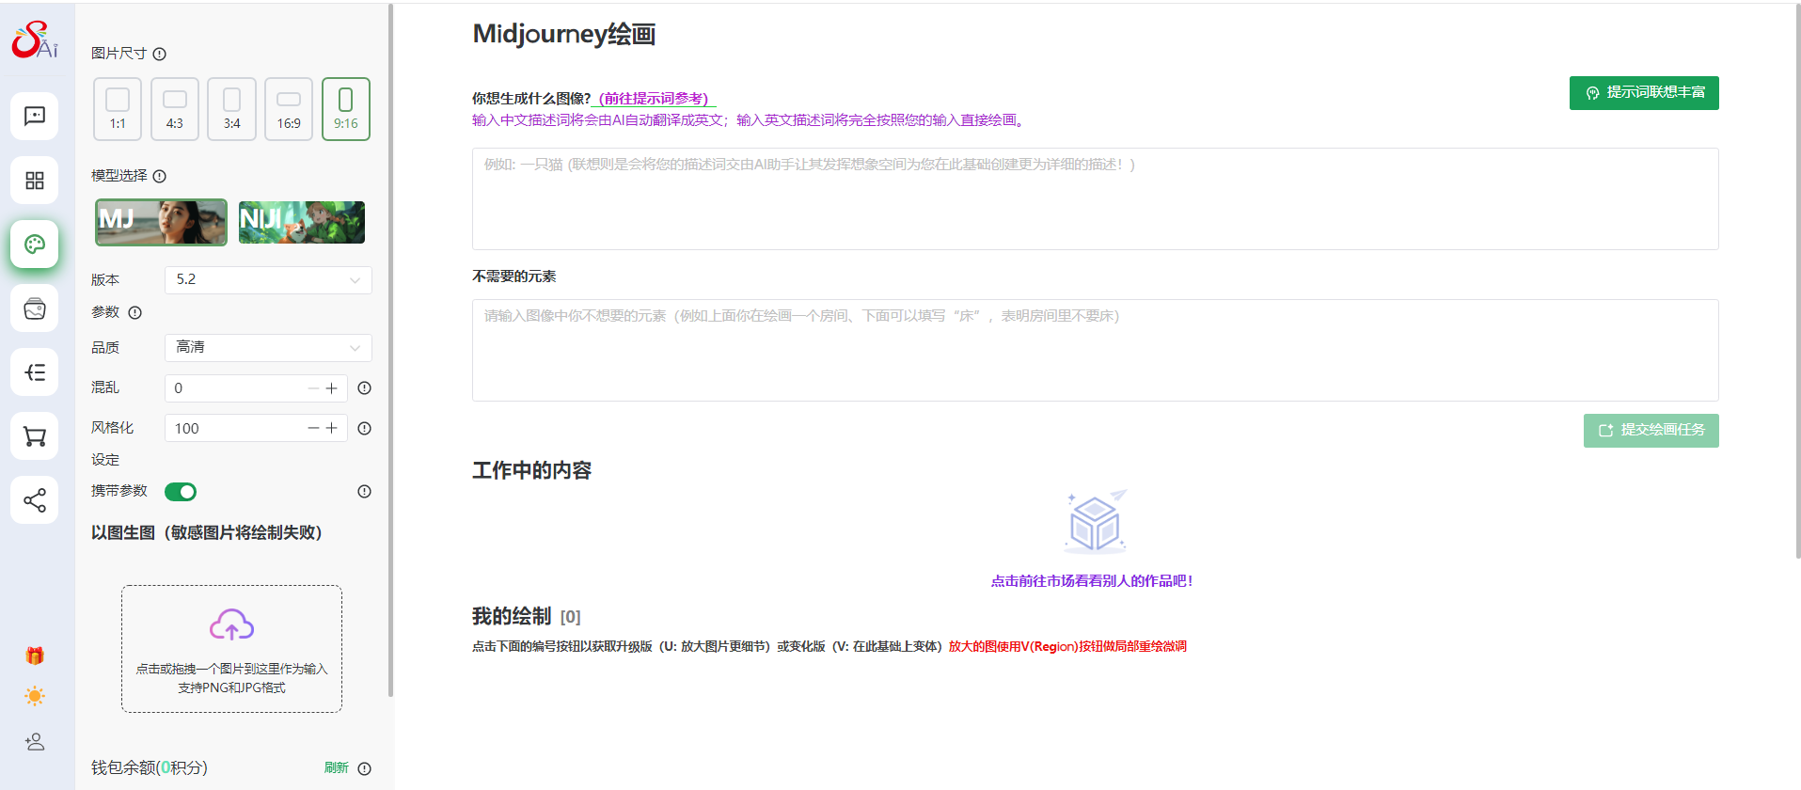The height and width of the screenshot is (790, 1801).
Task: Click info icon beside 混乱 field
Action: click(365, 387)
